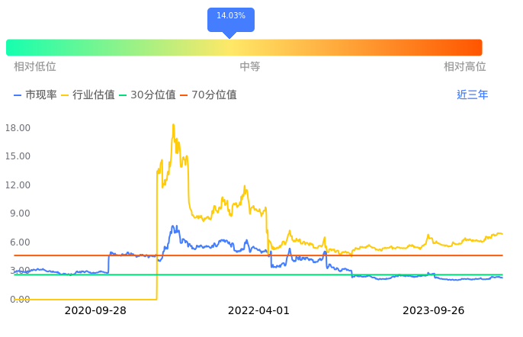Click the green-to-orange valuation gradient bar
Image resolution: width=523 pixels, height=337 pixels.
coord(244,47)
